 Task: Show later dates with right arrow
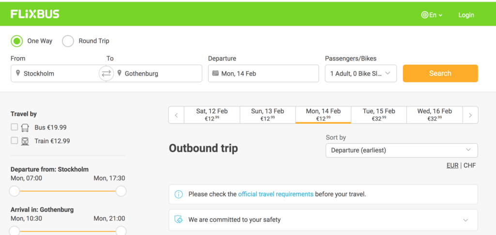click(470, 115)
